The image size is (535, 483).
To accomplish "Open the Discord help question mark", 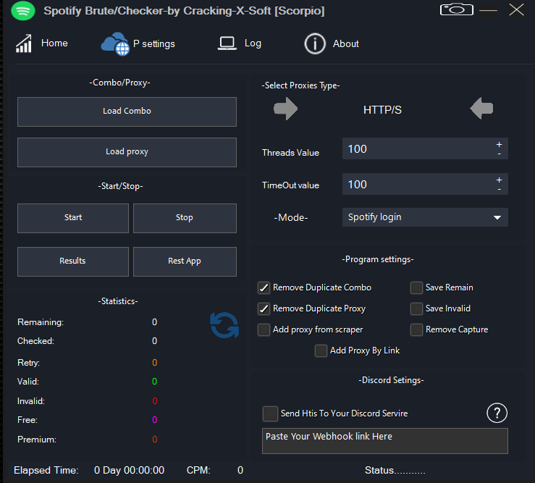I will pos(497,413).
